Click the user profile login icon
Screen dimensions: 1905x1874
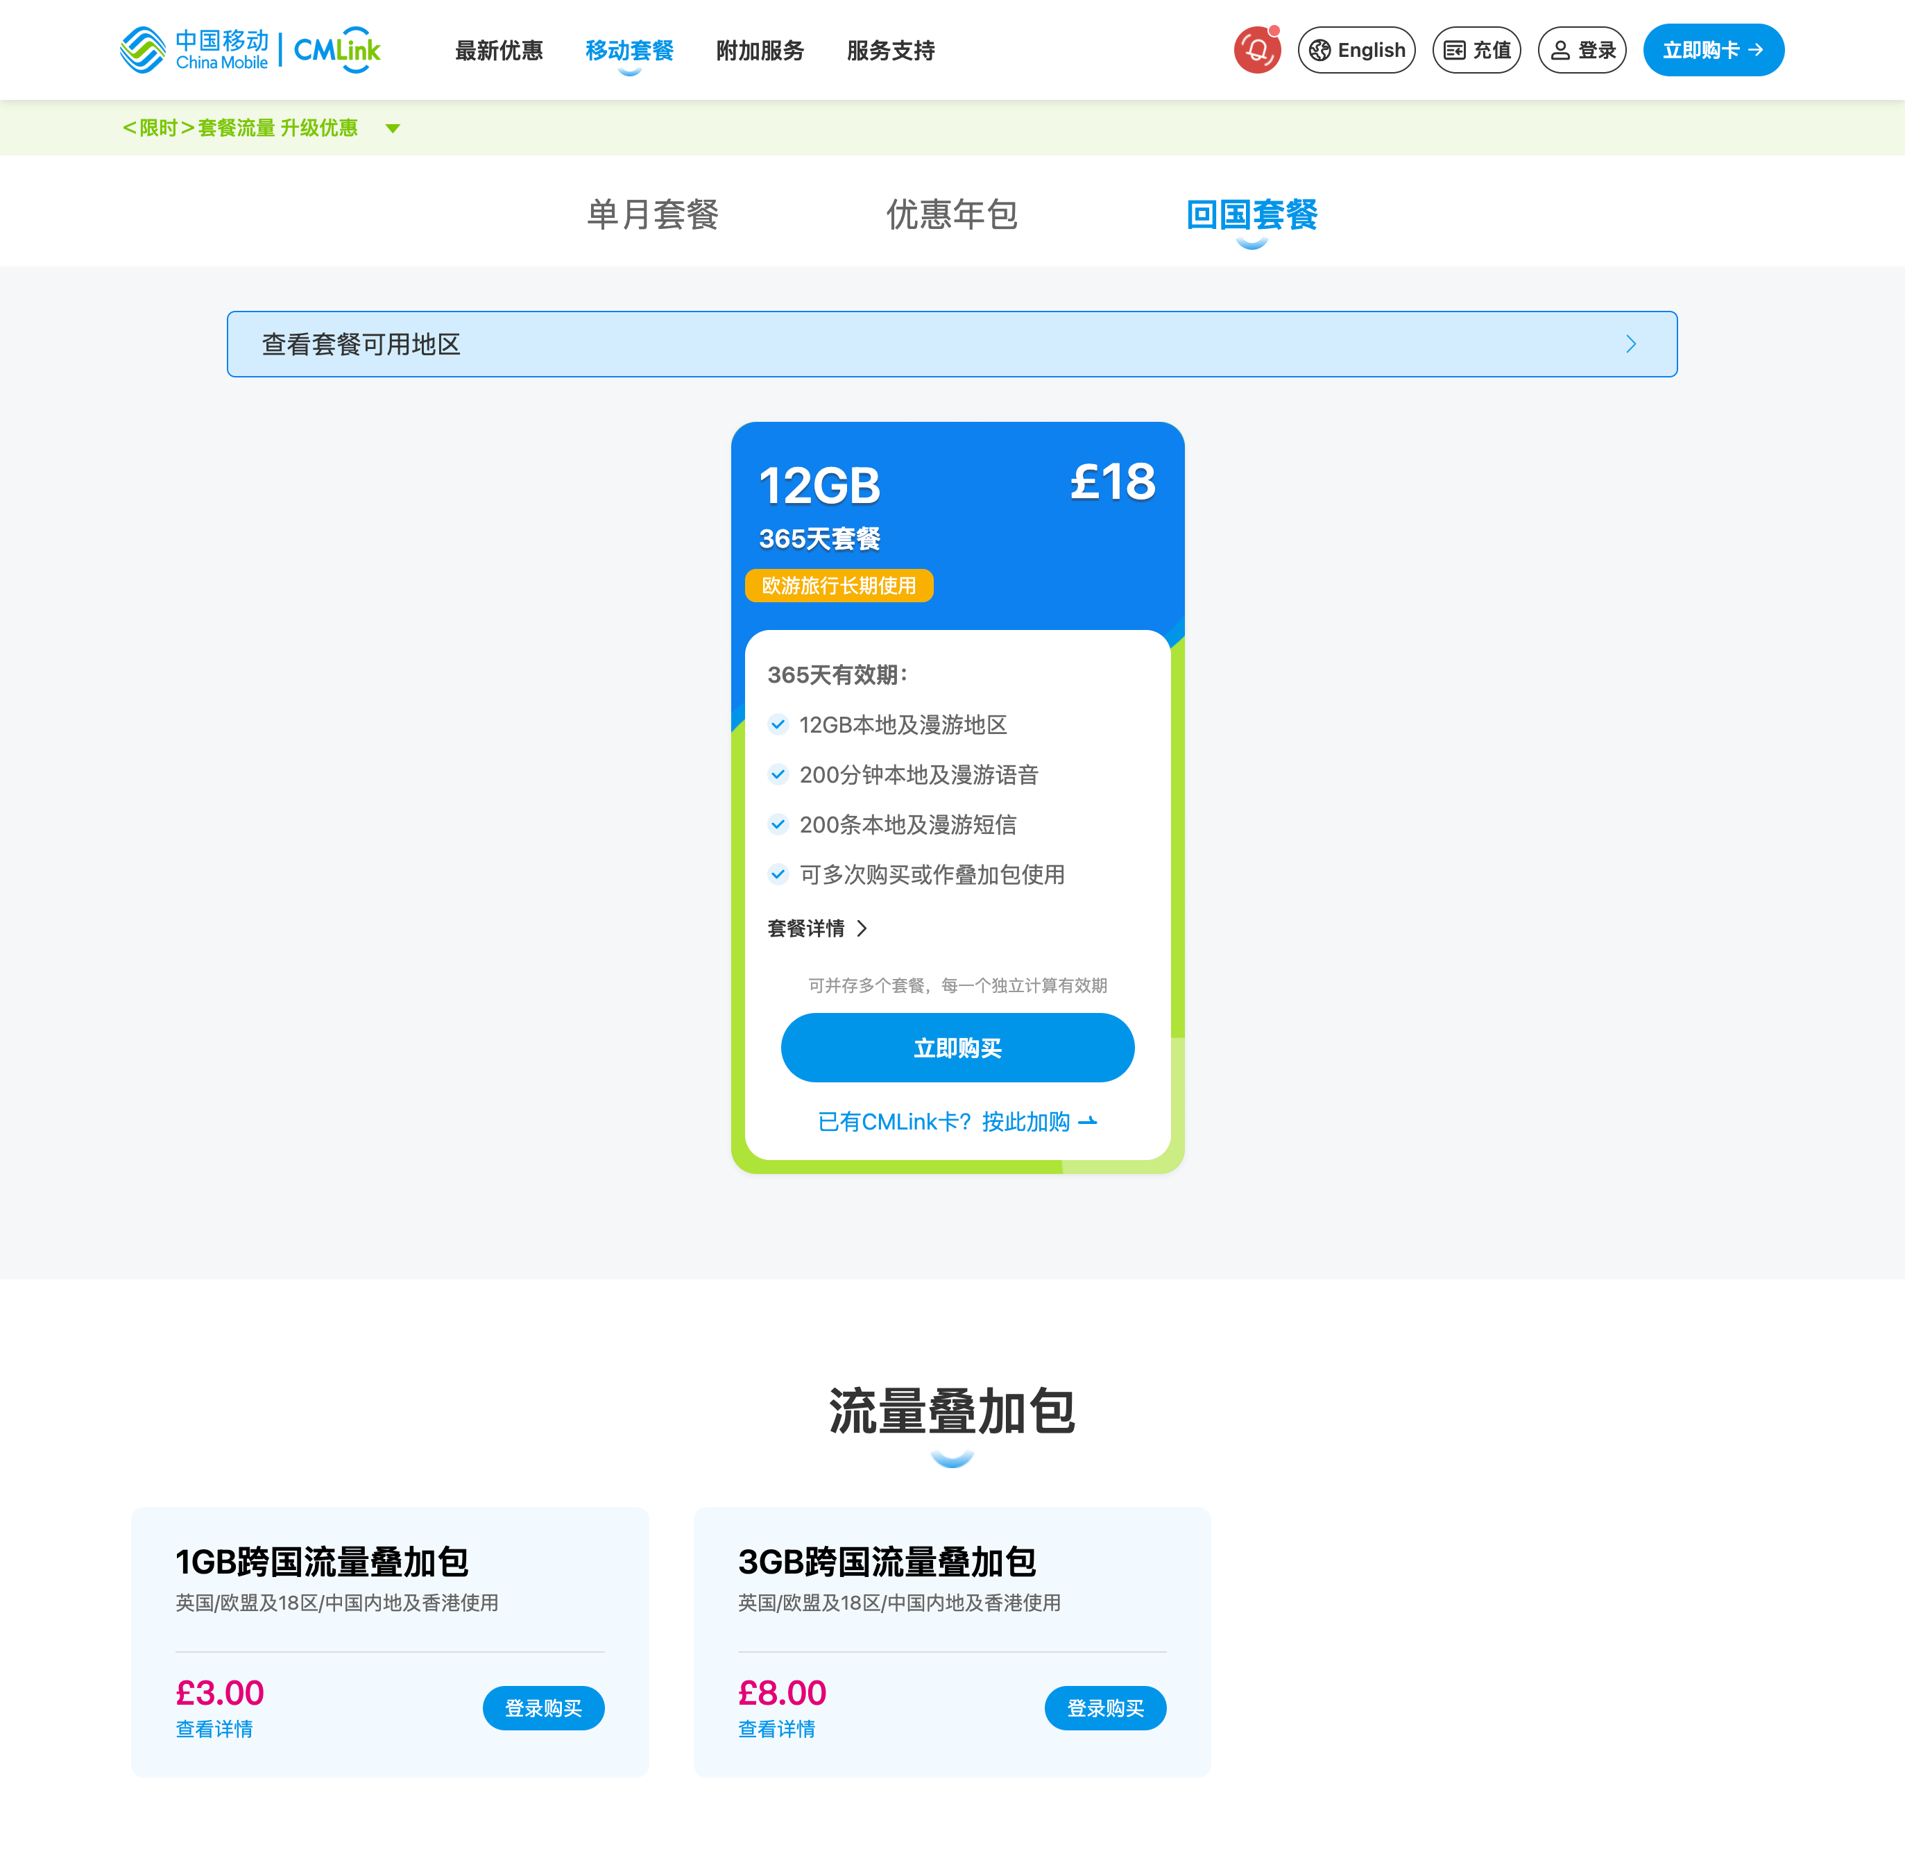click(x=1560, y=50)
